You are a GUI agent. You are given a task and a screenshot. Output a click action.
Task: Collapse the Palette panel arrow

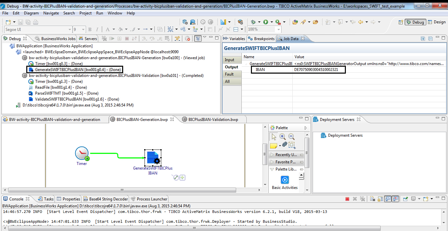306,128
